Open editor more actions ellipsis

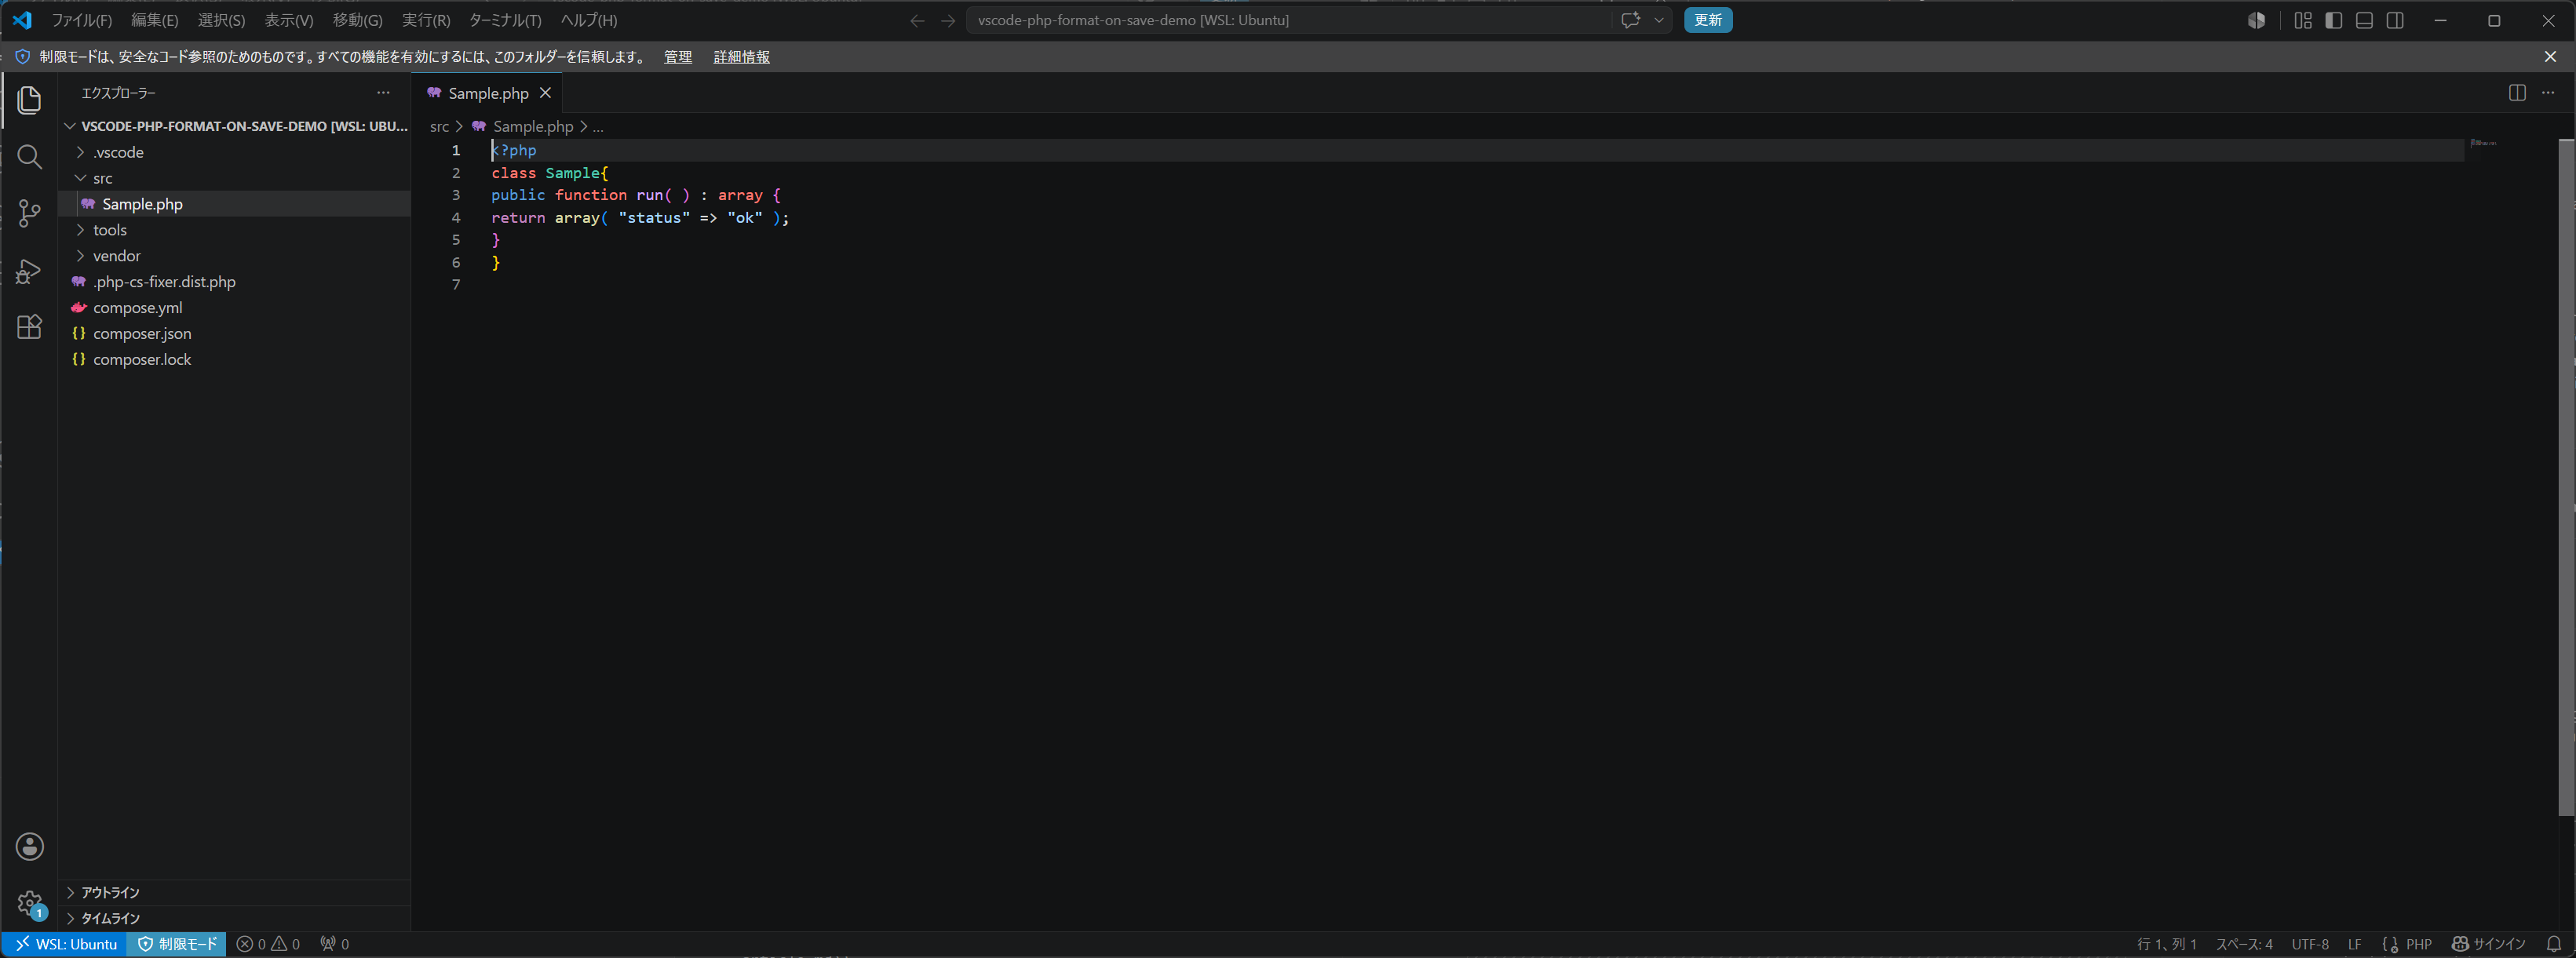click(x=2548, y=93)
